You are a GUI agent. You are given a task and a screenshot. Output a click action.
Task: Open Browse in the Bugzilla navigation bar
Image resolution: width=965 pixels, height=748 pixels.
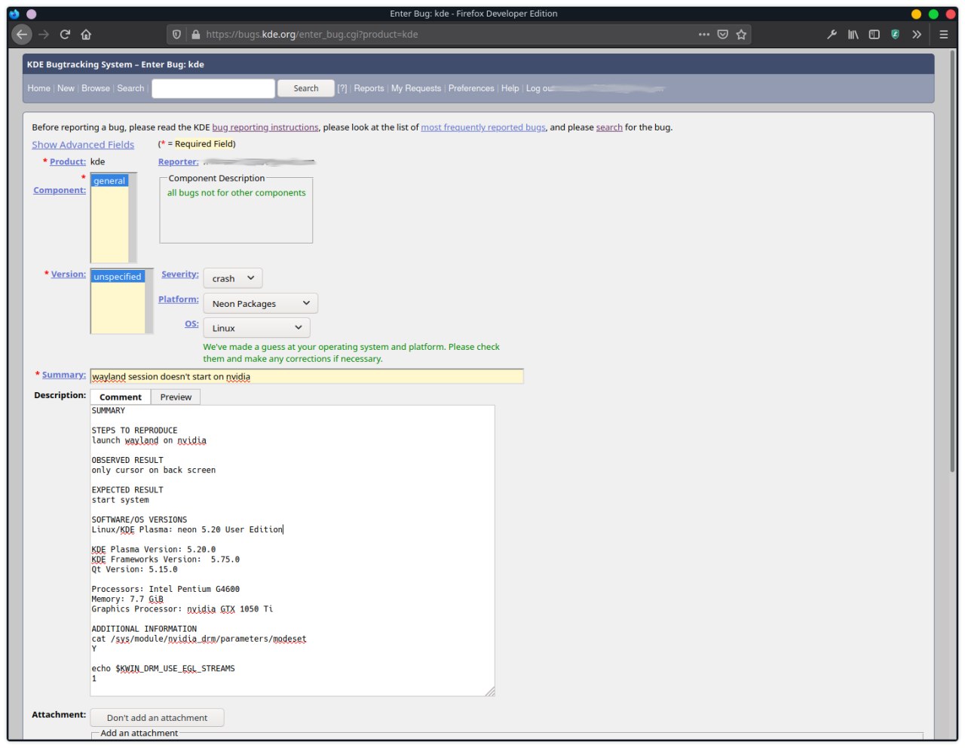(x=96, y=88)
